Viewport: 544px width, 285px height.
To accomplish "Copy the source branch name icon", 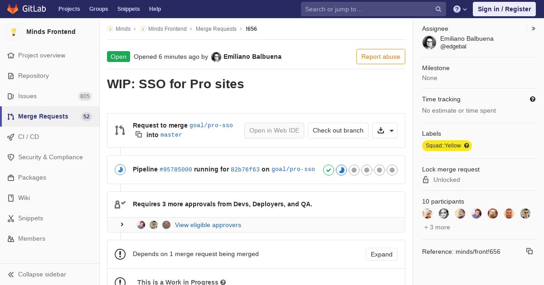I will point(139,135).
